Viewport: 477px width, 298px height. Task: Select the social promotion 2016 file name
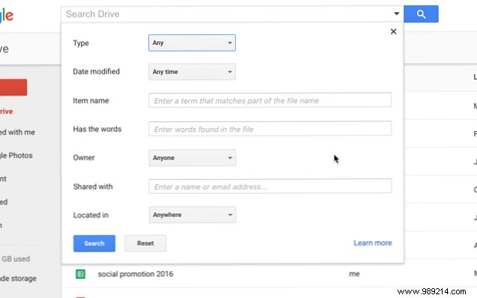click(x=136, y=274)
